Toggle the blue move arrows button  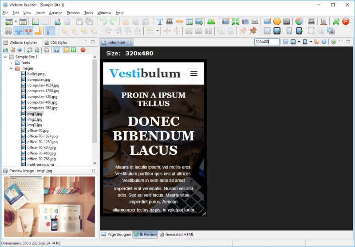coord(18,31)
